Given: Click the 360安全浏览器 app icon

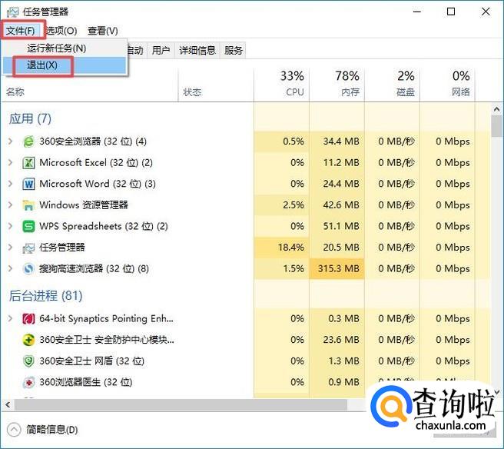Looking at the screenshot, I should (x=28, y=141).
